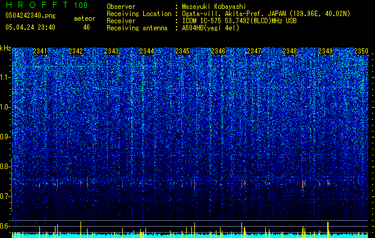Click time marker 2344 on spectrogram

(x=147, y=51)
